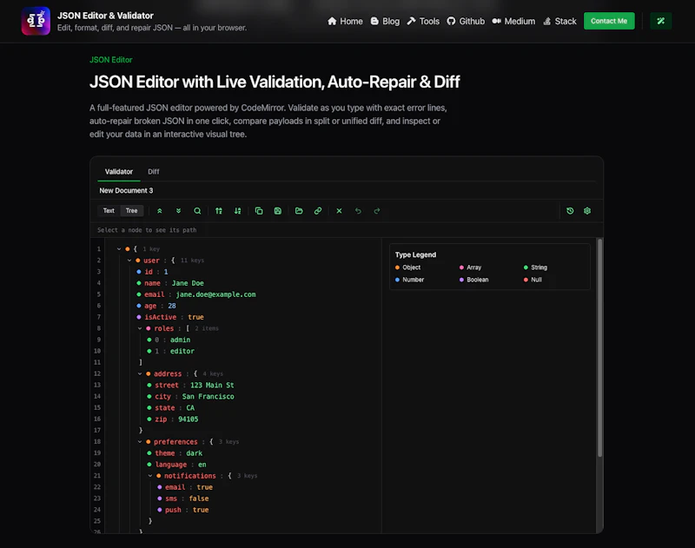
Task: Open a file with the folder icon
Action: 299,211
